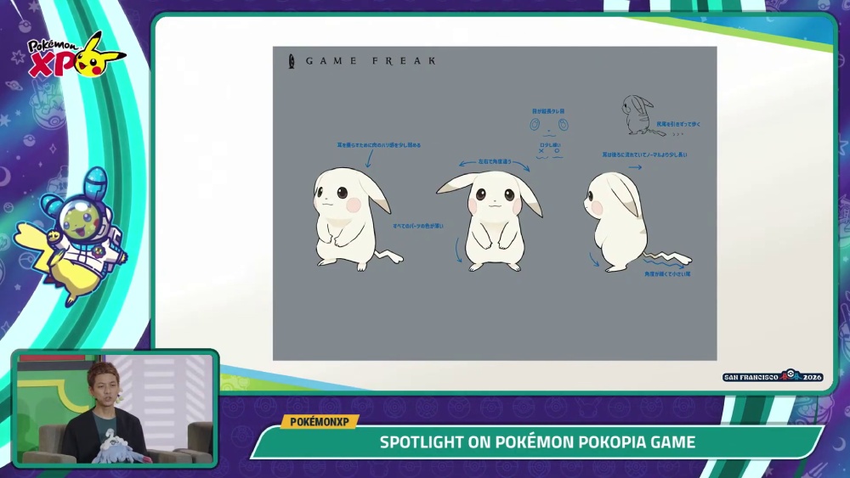Select the front-facing pale Pikachu drawing
The image size is (850, 478).
490,221
